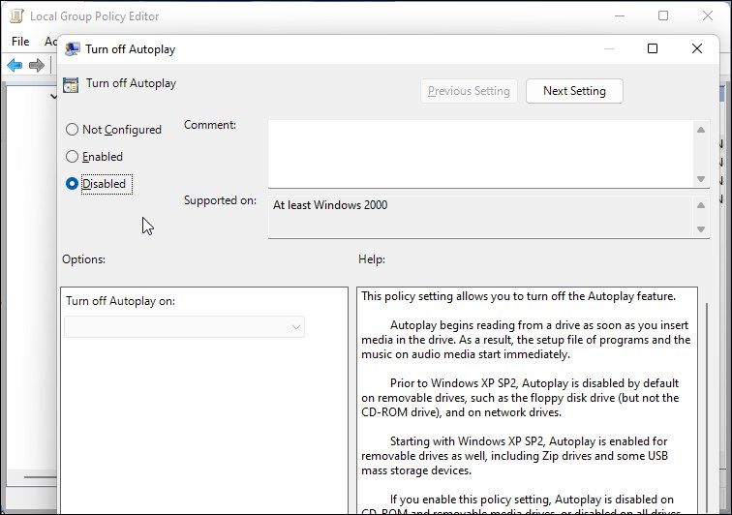Click the Local Group Policy Editor scroll icon
This screenshot has height=515, width=732.
pos(16,15)
